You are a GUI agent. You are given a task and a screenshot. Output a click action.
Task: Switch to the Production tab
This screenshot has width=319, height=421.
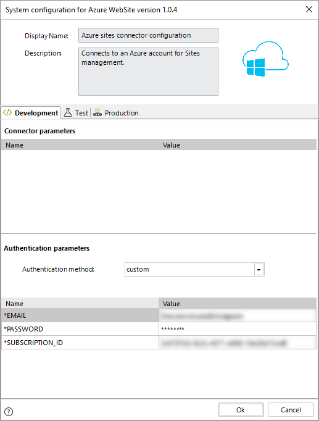click(116, 113)
